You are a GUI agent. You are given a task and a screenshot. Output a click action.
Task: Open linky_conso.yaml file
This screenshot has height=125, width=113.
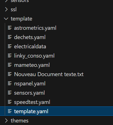coord(34,56)
